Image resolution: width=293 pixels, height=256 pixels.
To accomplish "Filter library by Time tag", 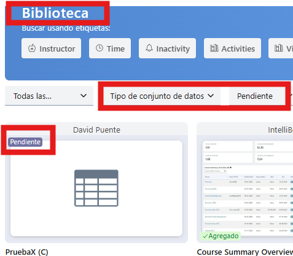I will (x=110, y=48).
